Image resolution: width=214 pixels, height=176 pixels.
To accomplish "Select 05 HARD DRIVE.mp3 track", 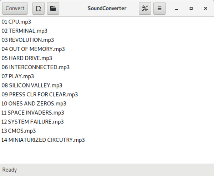I will (27, 58).
